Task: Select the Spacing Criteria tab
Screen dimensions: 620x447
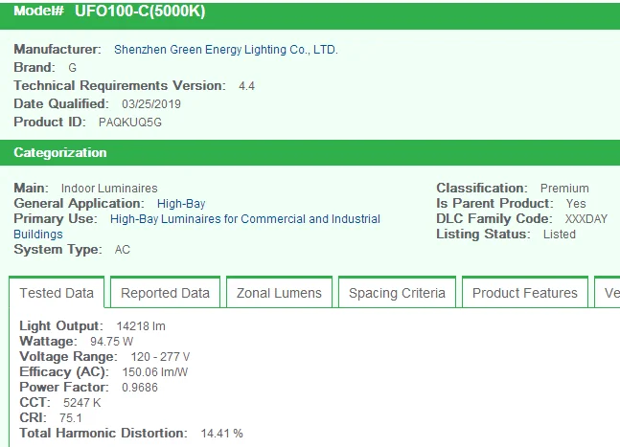Action: click(x=397, y=293)
